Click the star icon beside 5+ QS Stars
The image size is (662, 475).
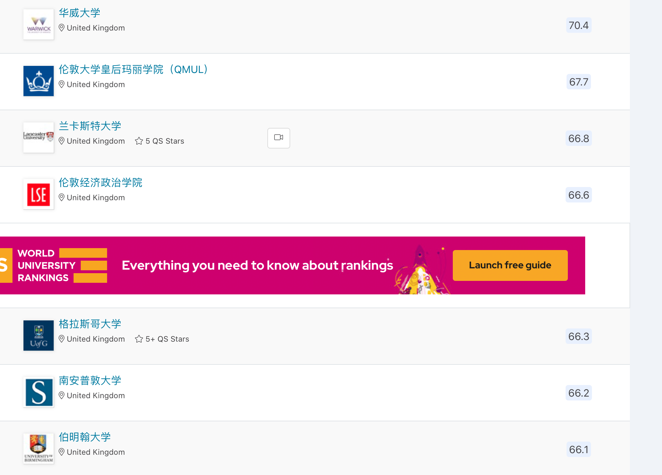pos(139,339)
